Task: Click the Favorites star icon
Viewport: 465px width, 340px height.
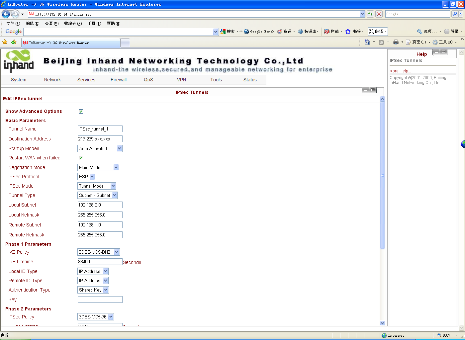Action: pyautogui.click(x=5, y=42)
